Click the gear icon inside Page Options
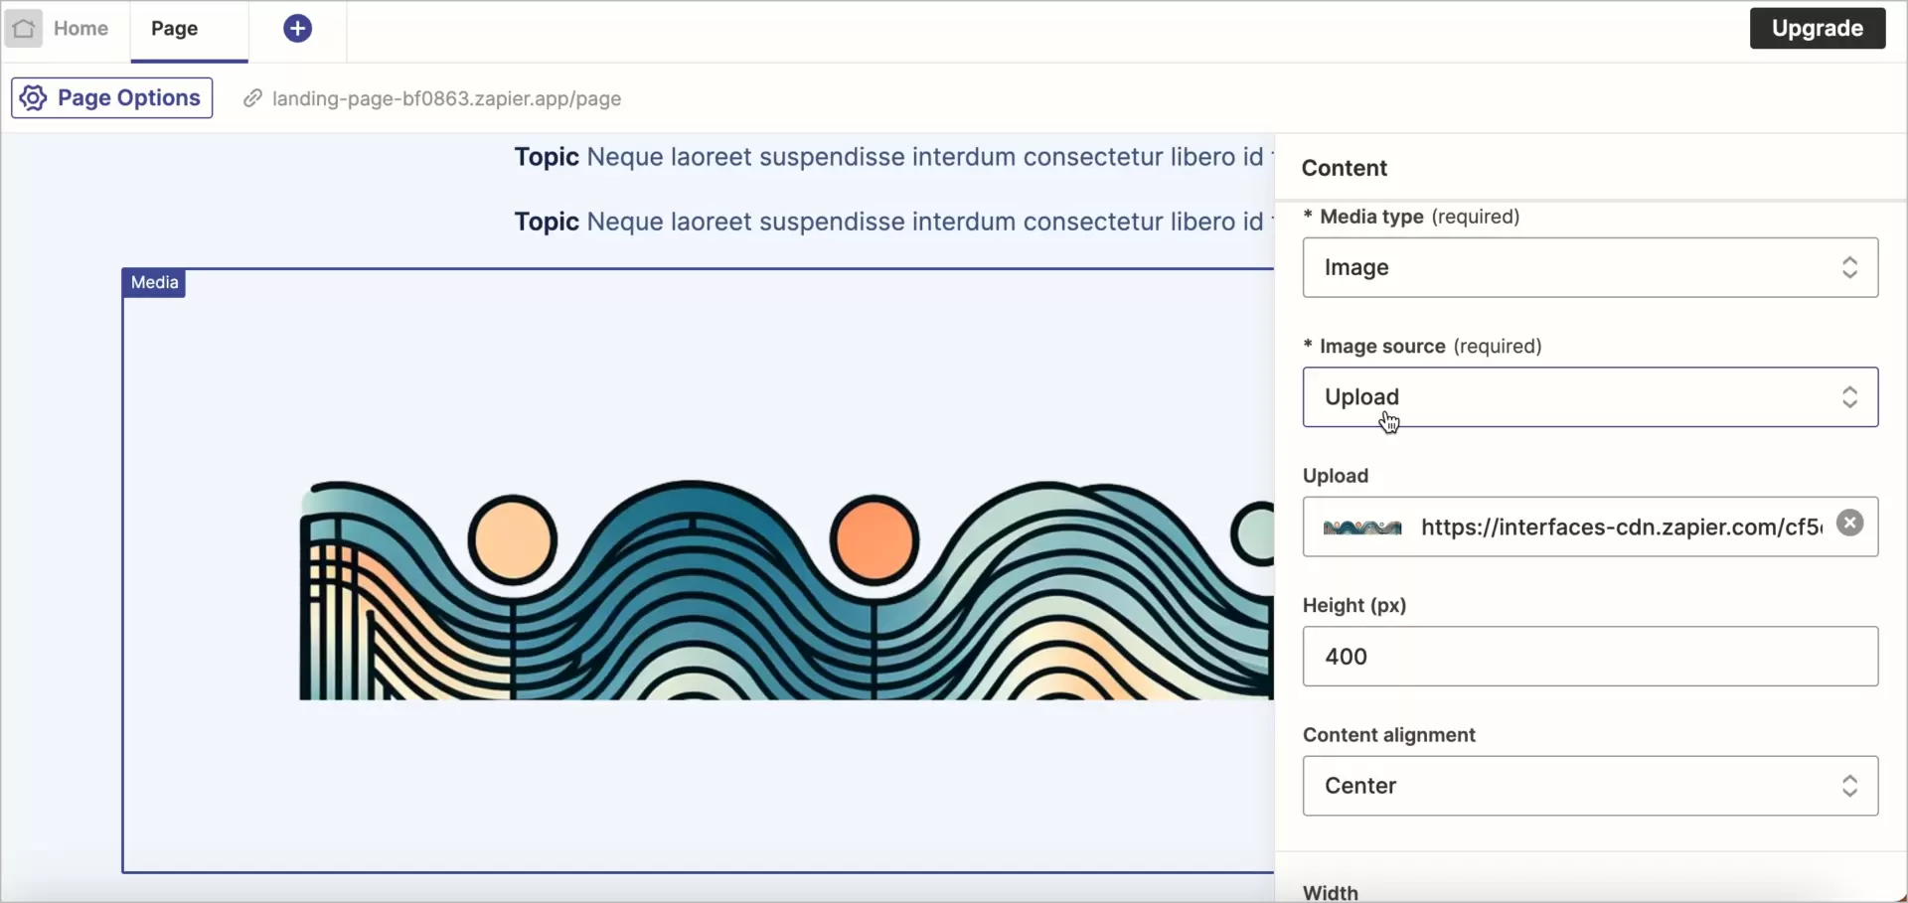 point(32,97)
